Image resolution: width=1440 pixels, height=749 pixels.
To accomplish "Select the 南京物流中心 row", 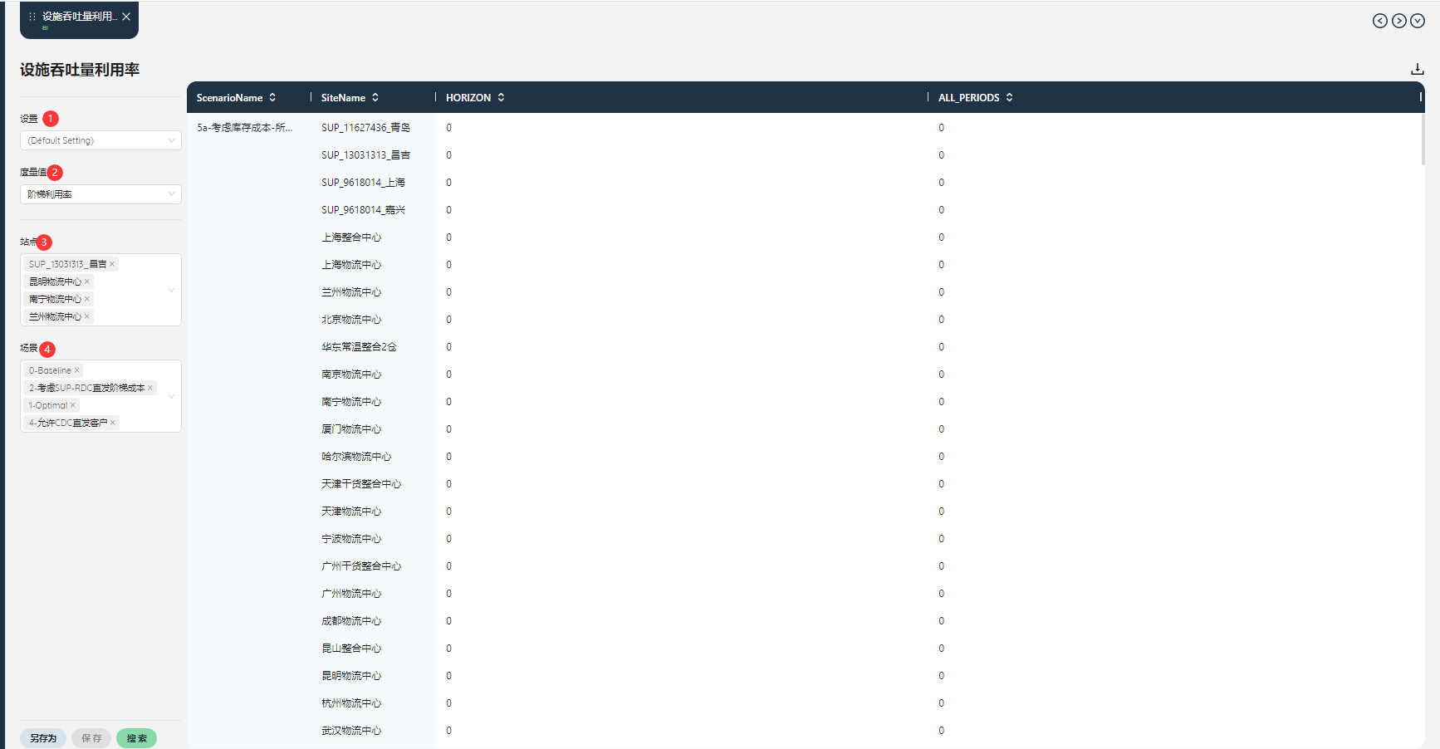I will (806, 374).
